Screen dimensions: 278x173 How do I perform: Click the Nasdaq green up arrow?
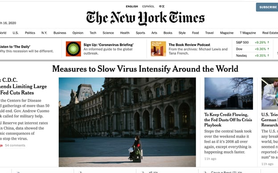pos(268,56)
